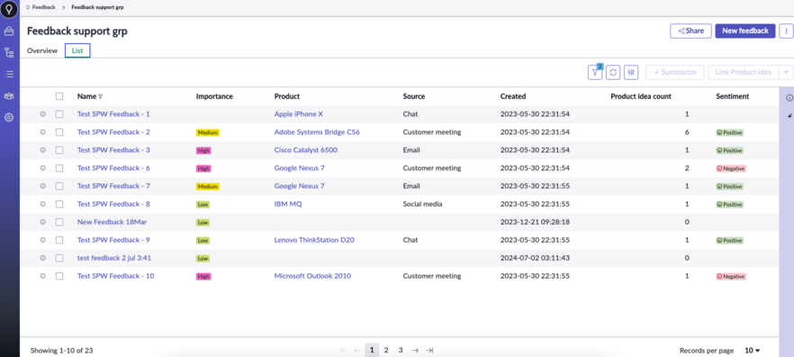
Task: Check the box for Test SPW Feedback - 8
Action: tap(59, 204)
